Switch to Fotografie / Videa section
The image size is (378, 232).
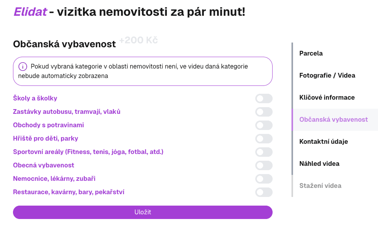(x=328, y=75)
